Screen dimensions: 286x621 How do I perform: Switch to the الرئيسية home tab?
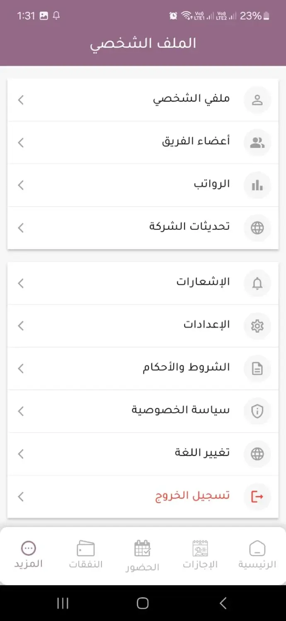(x=257, y=554)
